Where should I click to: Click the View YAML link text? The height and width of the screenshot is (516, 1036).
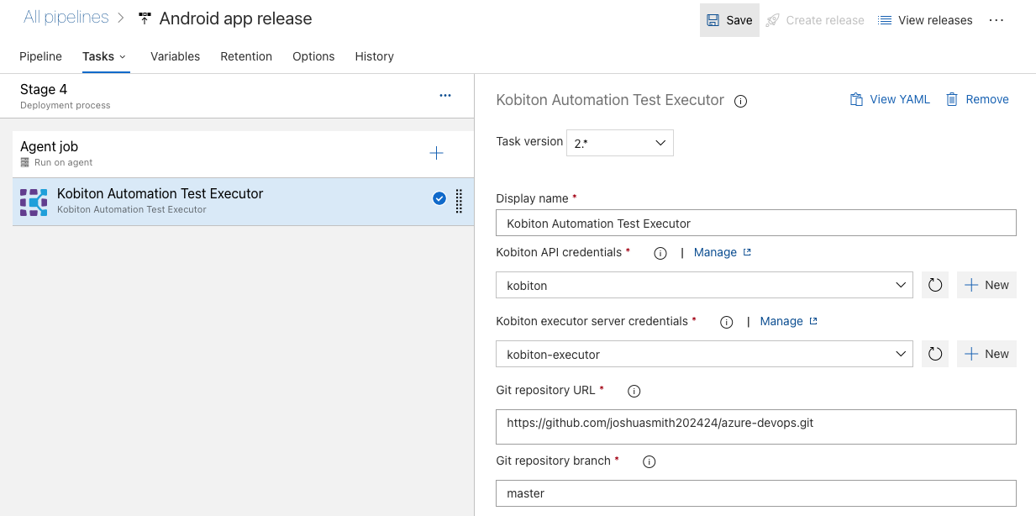click(x=900, y=99)
